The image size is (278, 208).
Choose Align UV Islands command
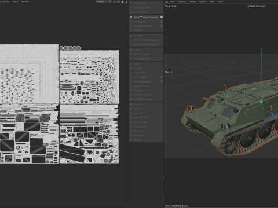pos(146,86)
